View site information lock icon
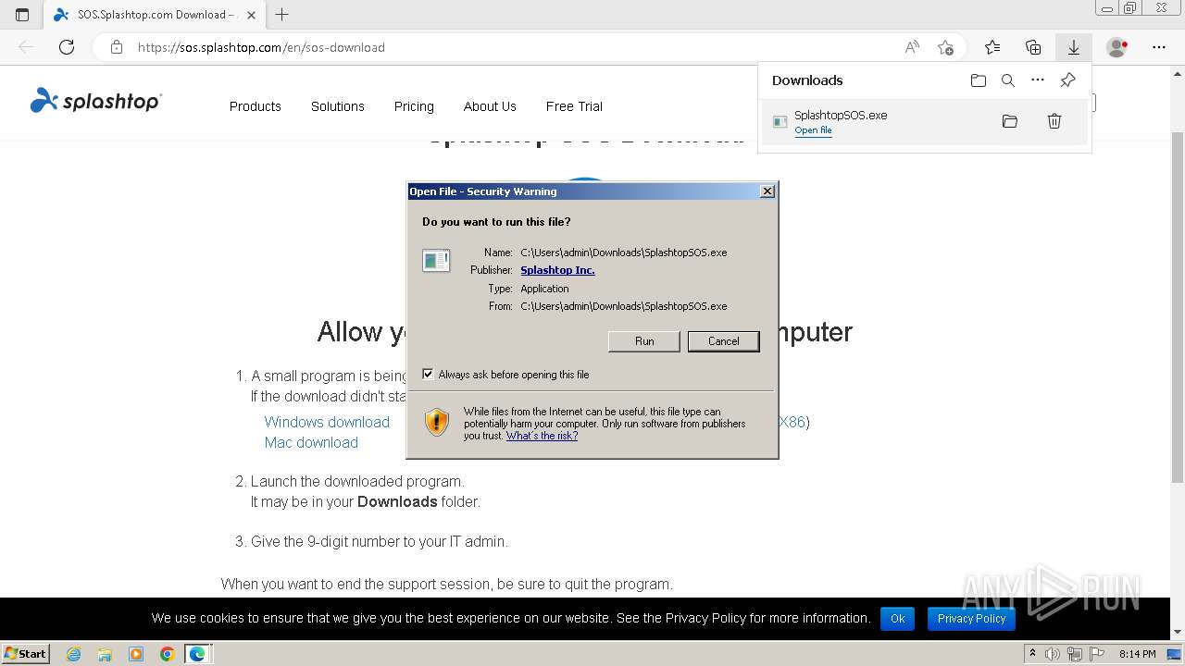Viewport: 1185px width, 666px height. [117, 47]
